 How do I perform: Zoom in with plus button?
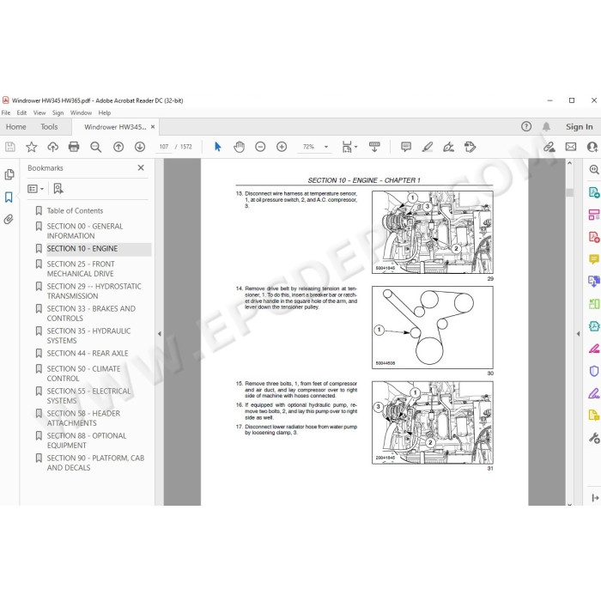click(x=282, y=147)
